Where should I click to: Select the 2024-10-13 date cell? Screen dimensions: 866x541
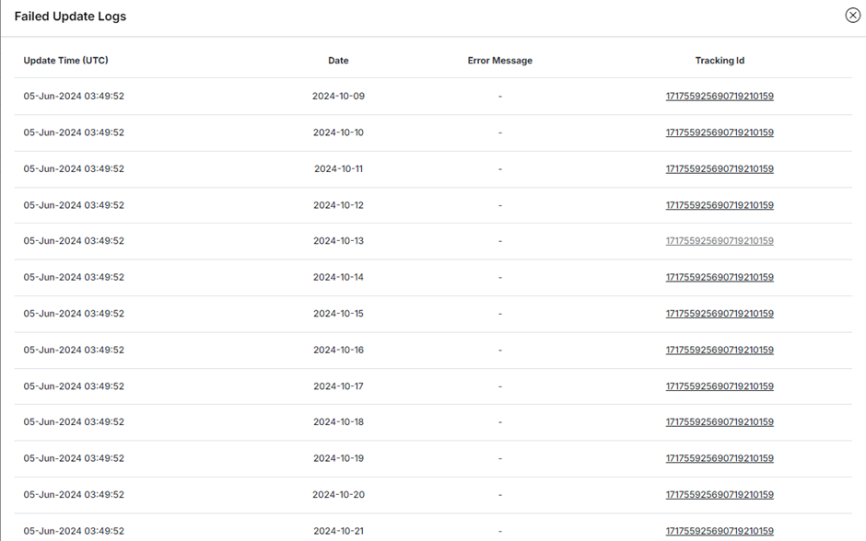[338, 241]
